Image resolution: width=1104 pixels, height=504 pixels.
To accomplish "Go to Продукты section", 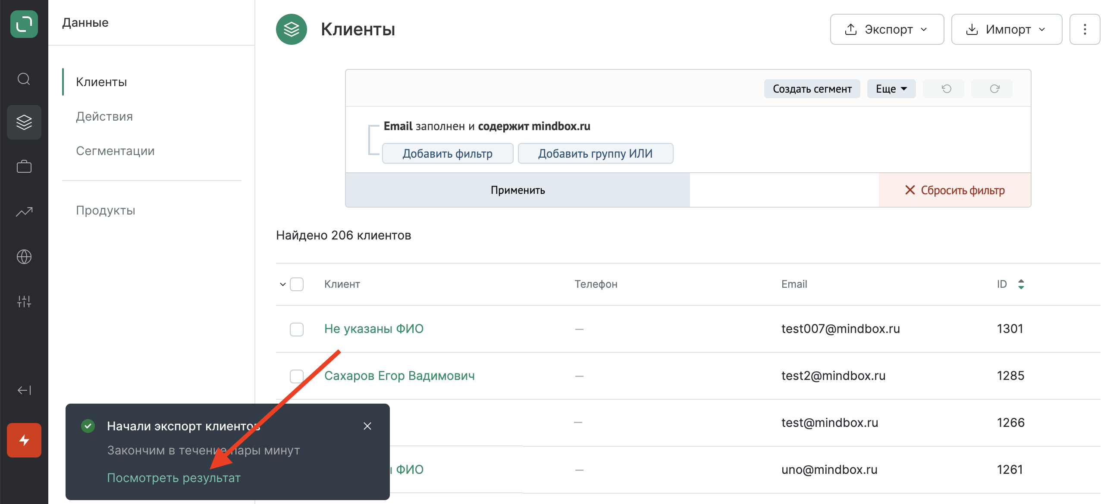I will [x=106, y=210].
